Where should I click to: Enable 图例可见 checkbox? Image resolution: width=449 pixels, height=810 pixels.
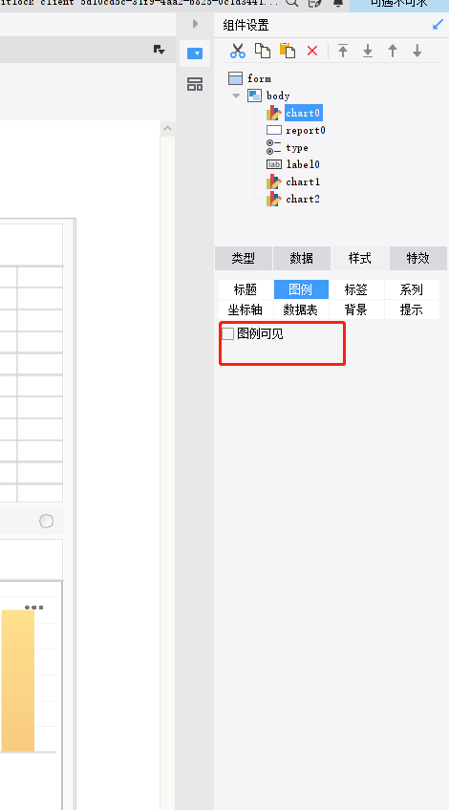click(x=228, y=333)
